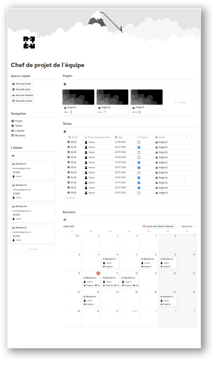Click the Nouveau membre button

(23, 95)
